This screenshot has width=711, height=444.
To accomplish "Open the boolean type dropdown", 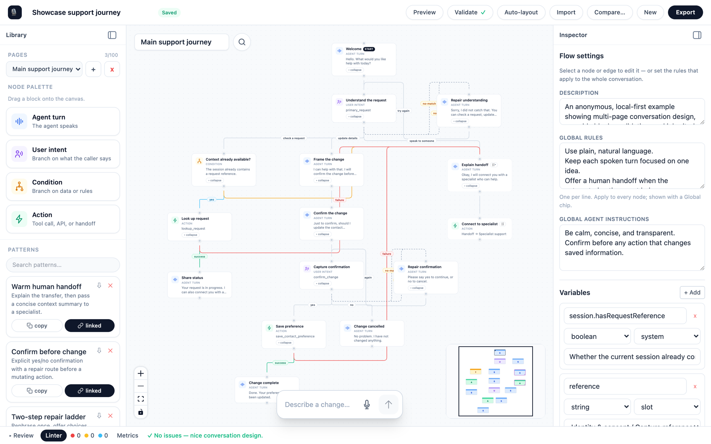I will 598,336.
